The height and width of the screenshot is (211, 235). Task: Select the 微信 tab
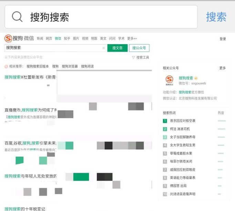58,39
